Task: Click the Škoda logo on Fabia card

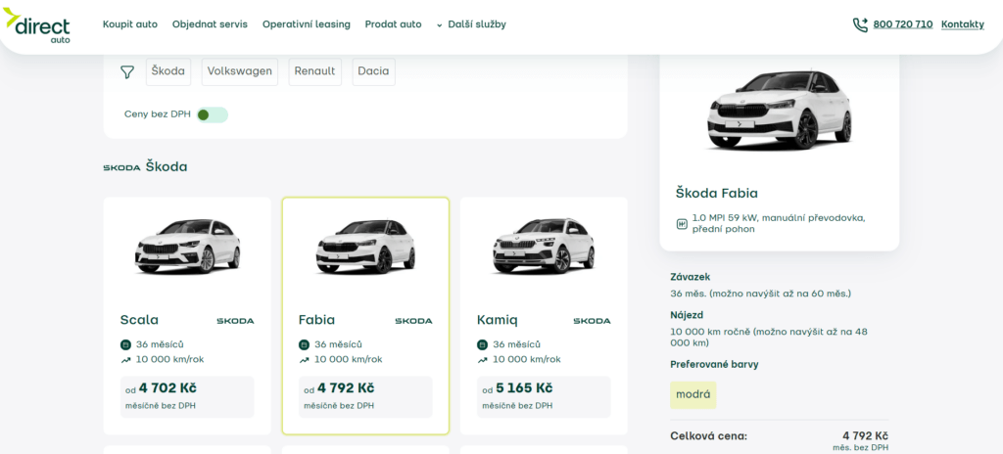Action: (x=414, y=320)
